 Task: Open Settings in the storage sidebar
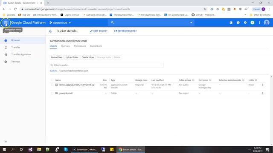[23, 62]
